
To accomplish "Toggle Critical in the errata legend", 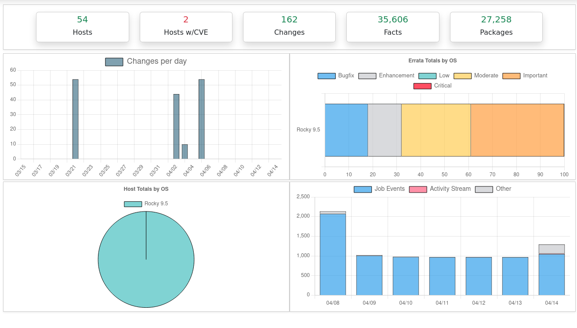I will point(432,86).
